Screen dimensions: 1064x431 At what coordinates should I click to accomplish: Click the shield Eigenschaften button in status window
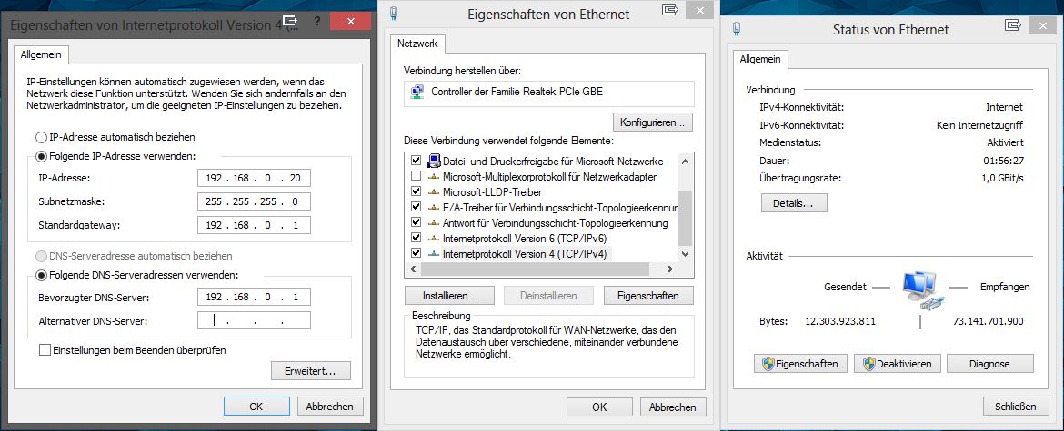[800, 363]
